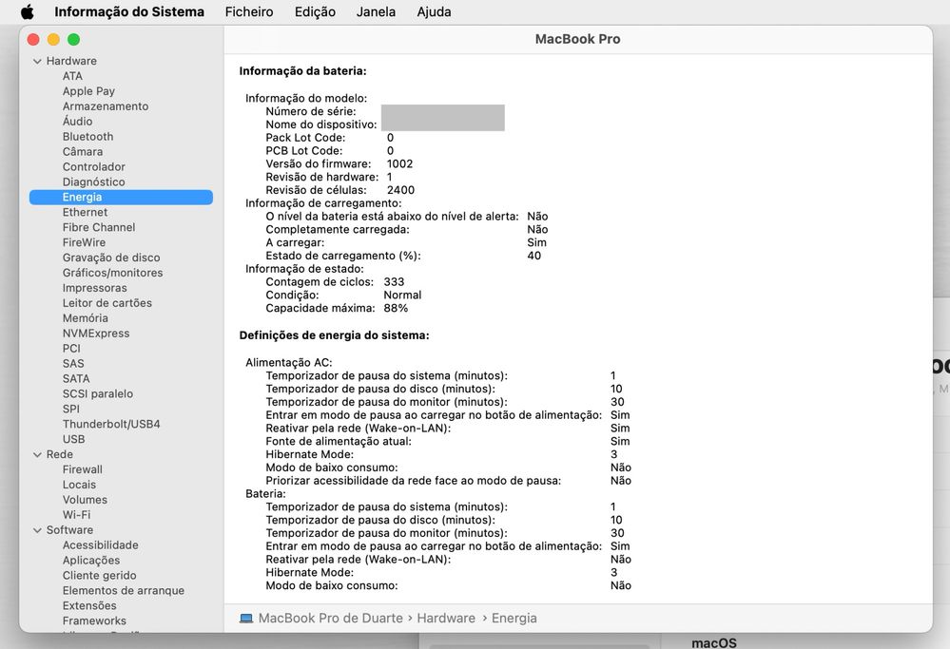This screenshot has height=649, width=950.
Task: Select Impressoras in the sidebar
Action: [x=94, y=288]
